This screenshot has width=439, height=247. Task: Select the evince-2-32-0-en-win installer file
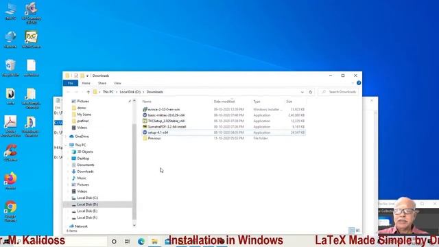164,110
